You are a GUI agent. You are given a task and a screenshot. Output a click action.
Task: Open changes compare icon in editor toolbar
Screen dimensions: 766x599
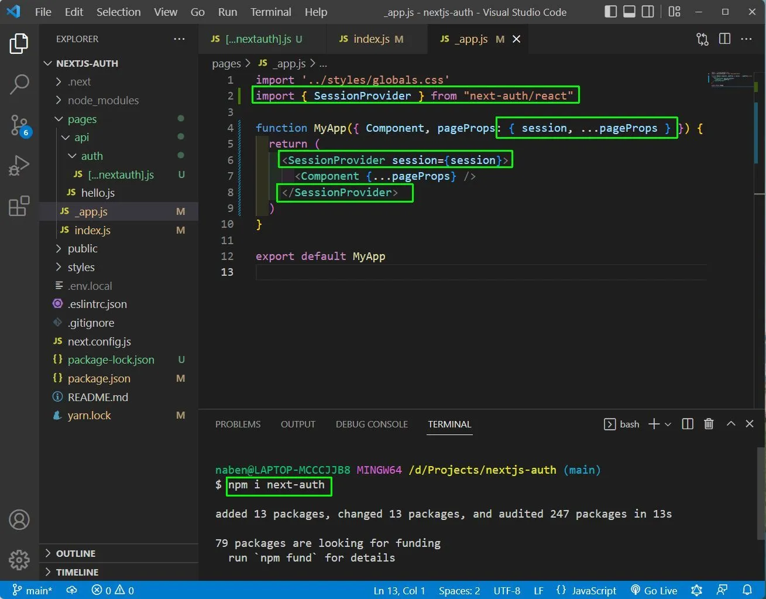702,39
